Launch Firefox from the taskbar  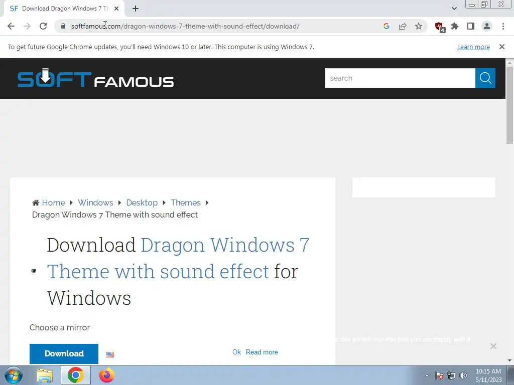[x=107, y=375]
